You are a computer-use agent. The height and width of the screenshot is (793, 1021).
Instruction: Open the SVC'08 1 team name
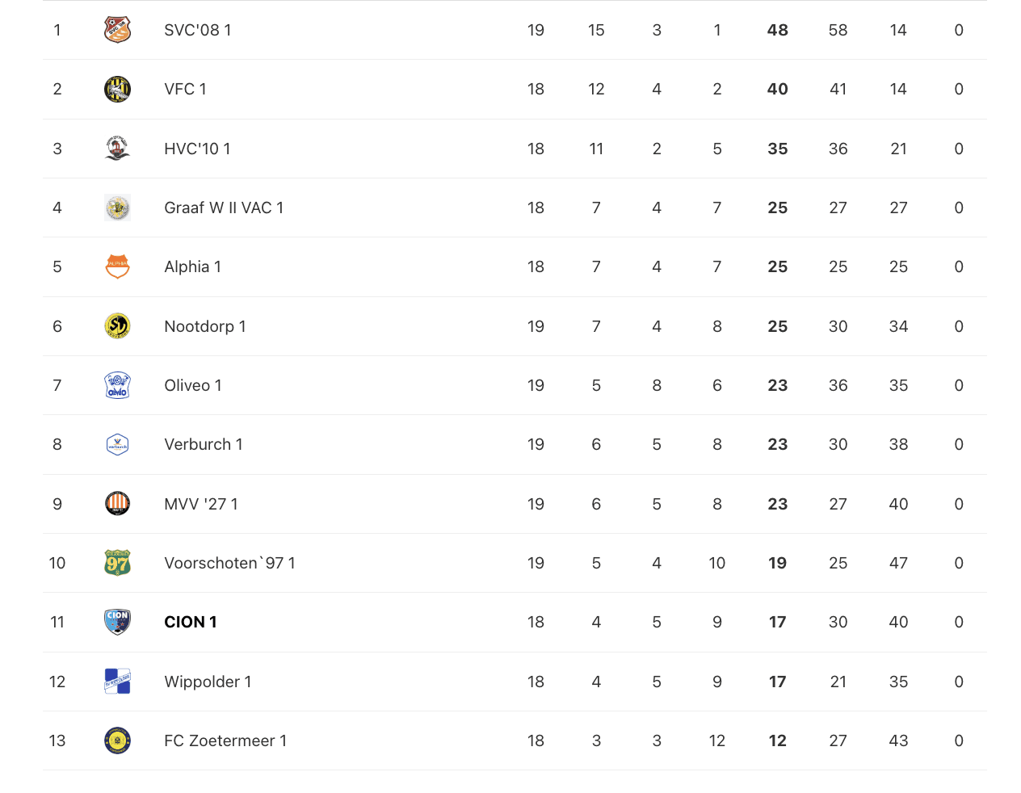coord(198,30)
